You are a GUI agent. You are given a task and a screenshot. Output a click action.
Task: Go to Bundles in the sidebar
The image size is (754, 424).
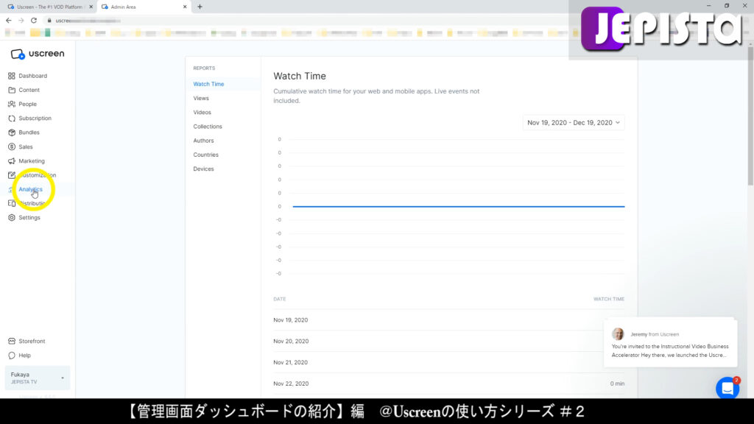point(29,132)
